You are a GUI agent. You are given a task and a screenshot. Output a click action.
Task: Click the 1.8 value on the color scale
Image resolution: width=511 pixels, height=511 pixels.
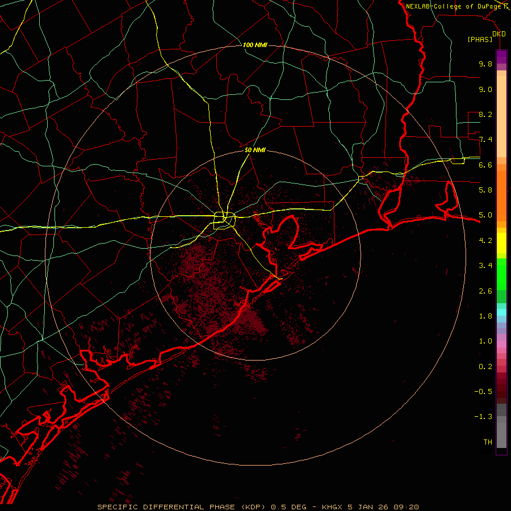485,316
